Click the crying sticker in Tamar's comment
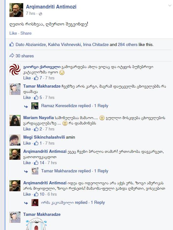 [x=36, y=224]
